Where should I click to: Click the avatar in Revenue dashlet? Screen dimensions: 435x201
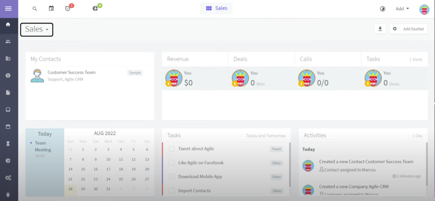[x=174, y=78]
